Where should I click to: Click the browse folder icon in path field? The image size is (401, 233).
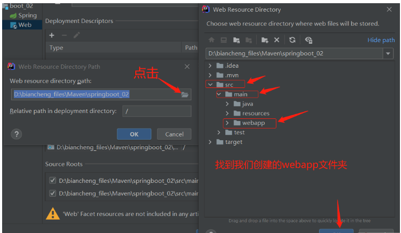(185, 95)
